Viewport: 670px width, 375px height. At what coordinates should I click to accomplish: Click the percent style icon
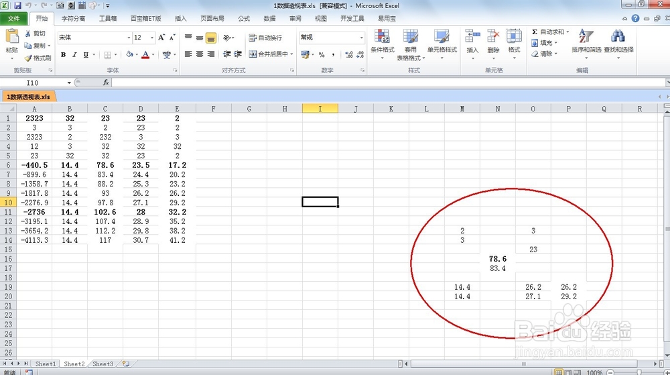pyautogui.click(x=322, y=55)
